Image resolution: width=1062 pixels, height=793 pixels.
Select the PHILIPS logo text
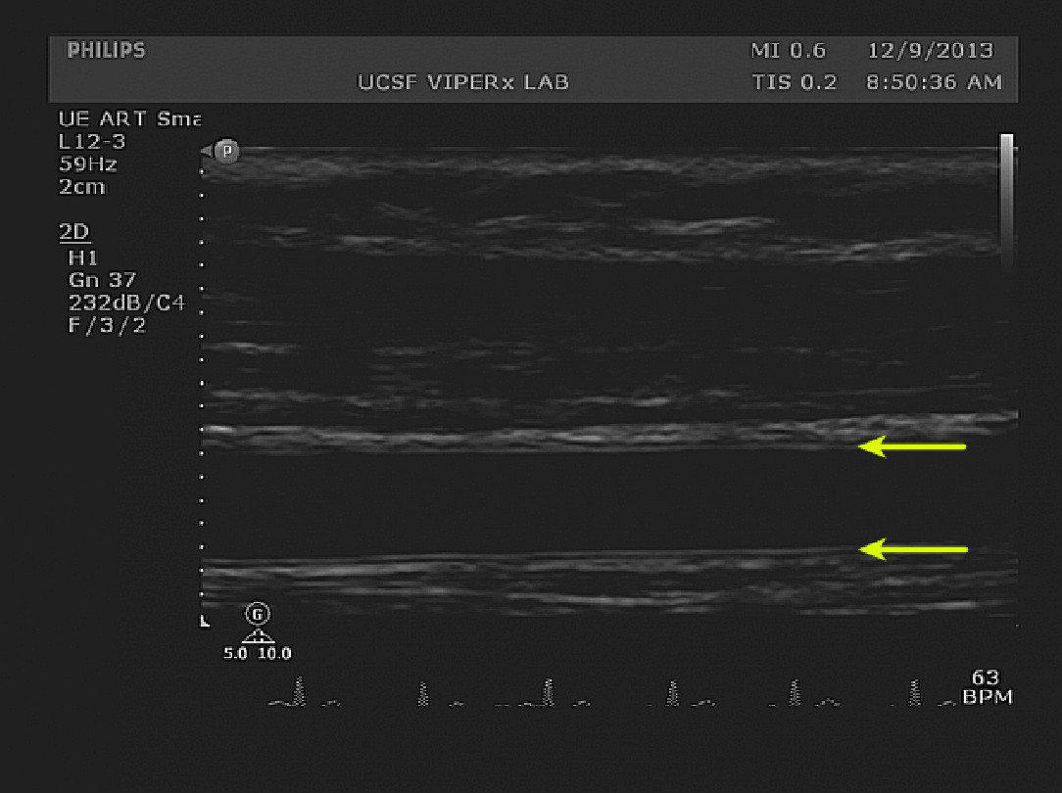[x=107, y=50]
